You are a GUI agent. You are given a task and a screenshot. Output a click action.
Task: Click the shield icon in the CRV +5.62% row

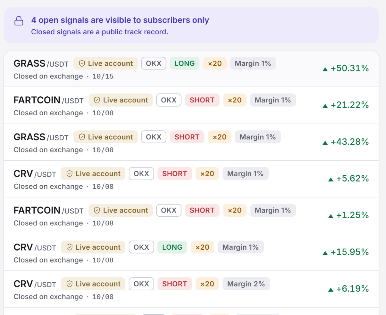(x=70, y=174)
